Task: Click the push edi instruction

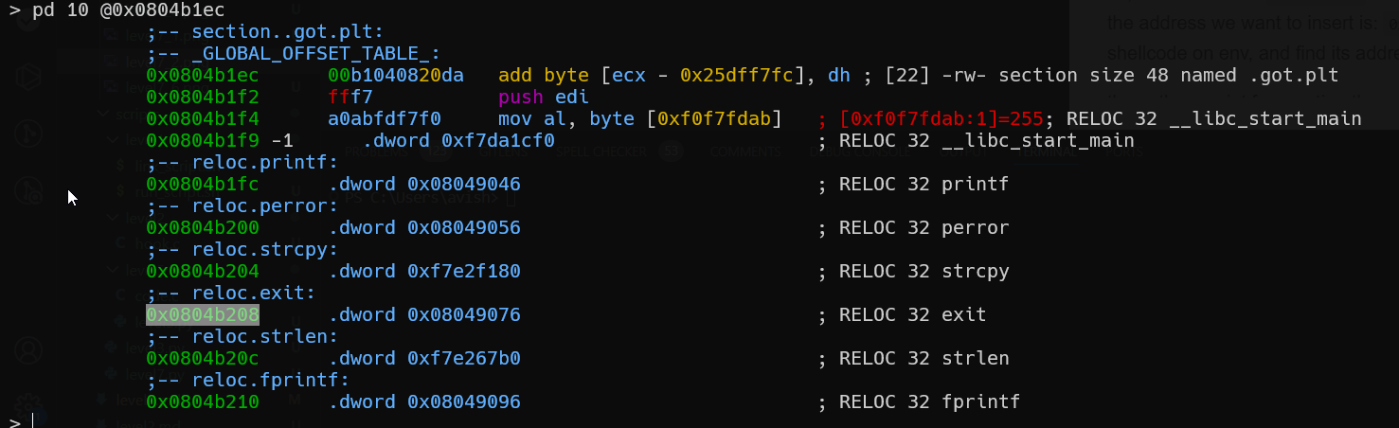Action: (x=544, y=97)
